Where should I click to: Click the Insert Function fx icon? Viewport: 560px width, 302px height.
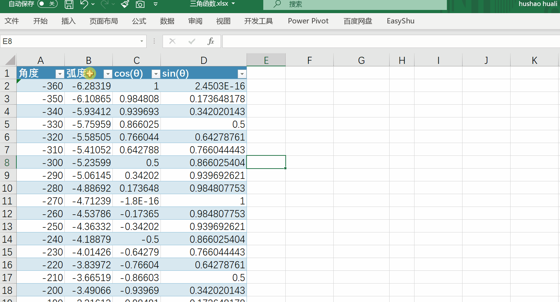[211, 41]
